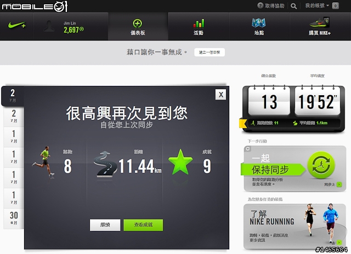The height and width of the screenshot is (254, 351).
Task: Click the help question mark icon
Action: [x=260, y=5]
